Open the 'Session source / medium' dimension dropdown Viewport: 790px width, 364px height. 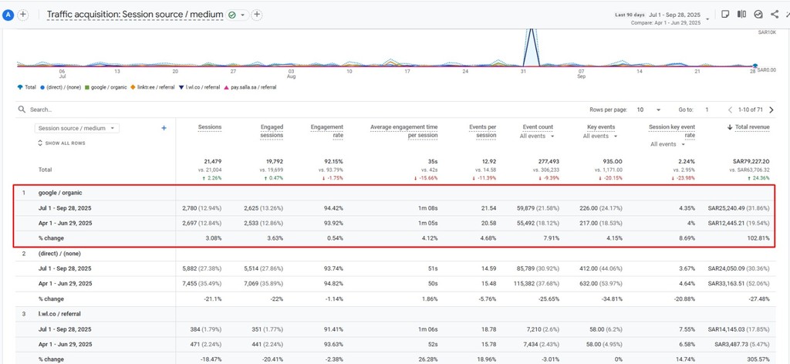(x=77, y=128)
